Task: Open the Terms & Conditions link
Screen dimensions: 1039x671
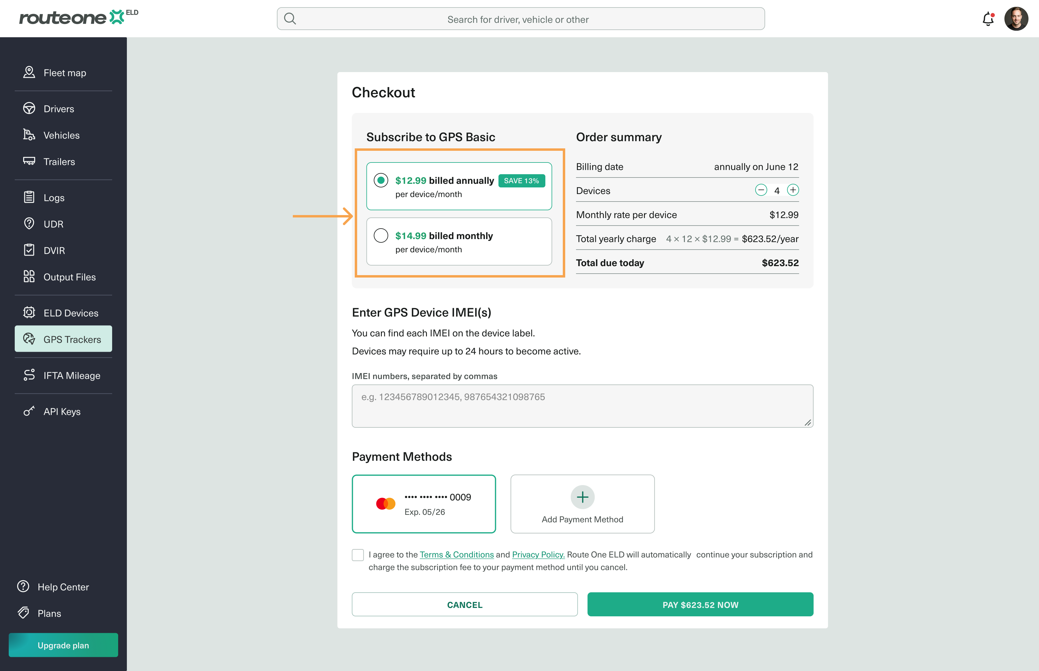Action: coord(456,555)
